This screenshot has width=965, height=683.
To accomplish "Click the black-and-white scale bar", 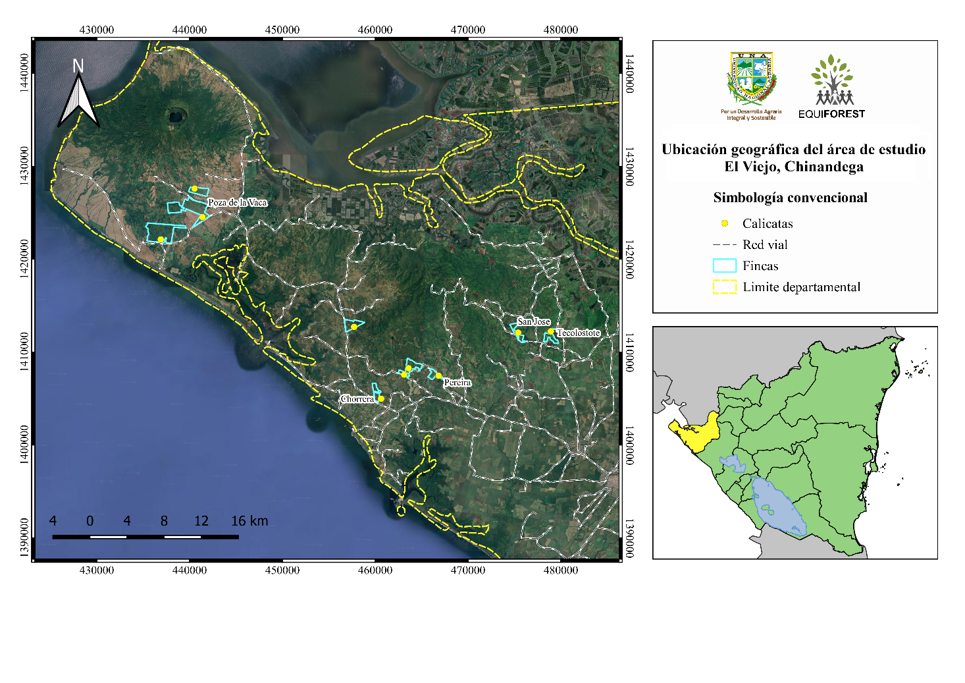I will (x=146, y=537).
